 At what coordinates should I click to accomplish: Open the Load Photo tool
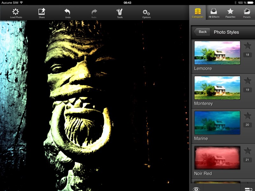coord(16,13)
